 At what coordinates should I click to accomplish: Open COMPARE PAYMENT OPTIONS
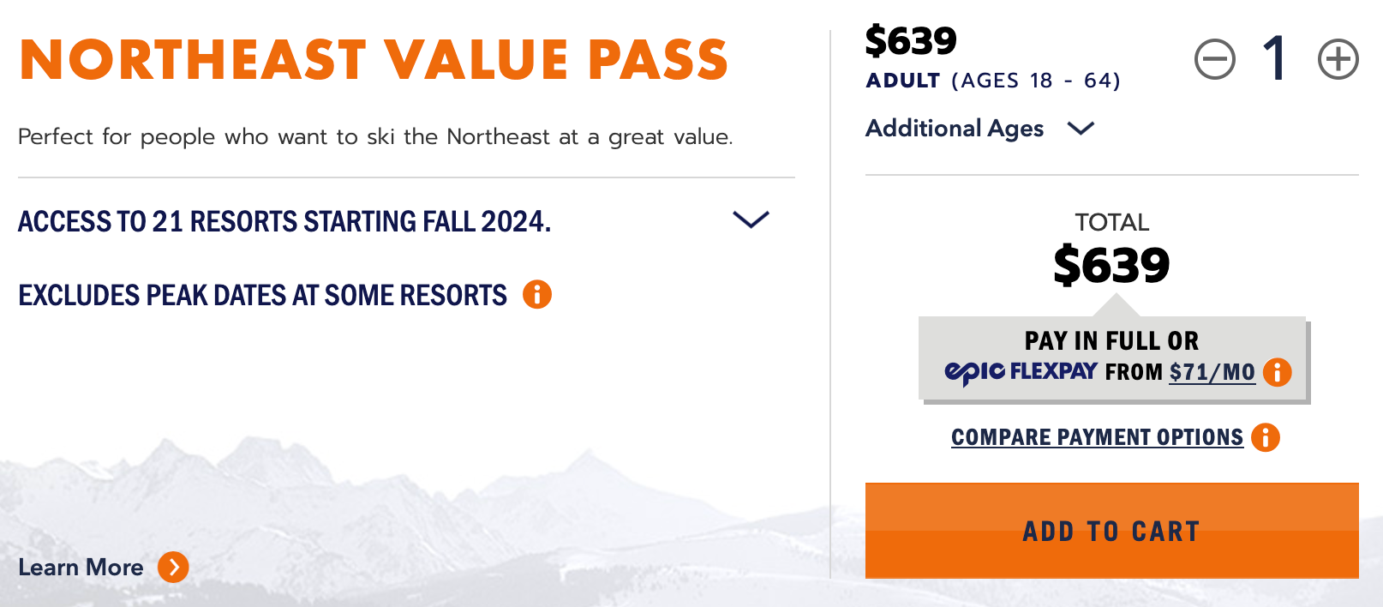[1097, 436]
